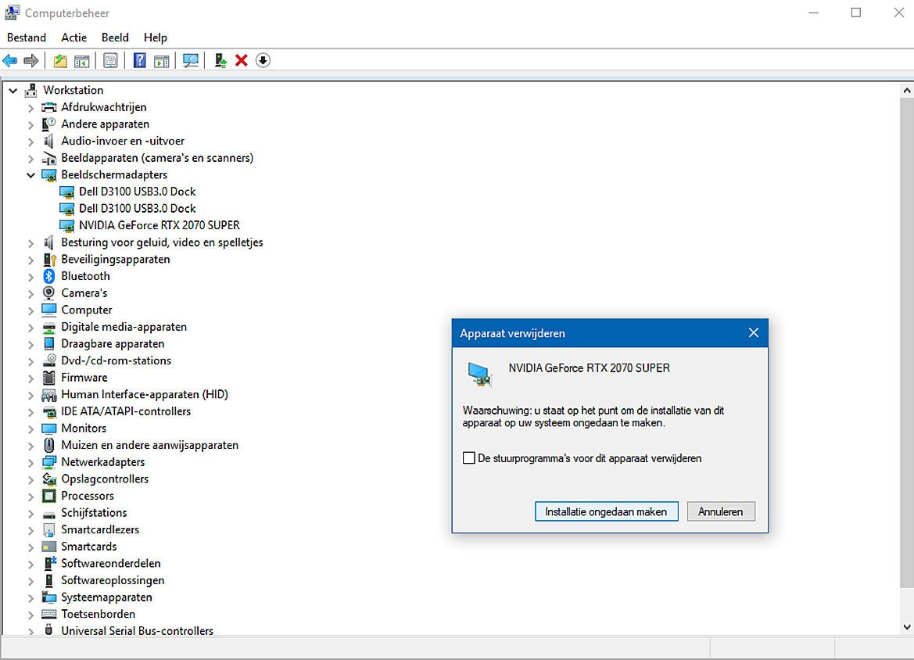The width and height of the screenshot is (914, 660).
Task: Open the Actie menu
Action: click(74, 38)
